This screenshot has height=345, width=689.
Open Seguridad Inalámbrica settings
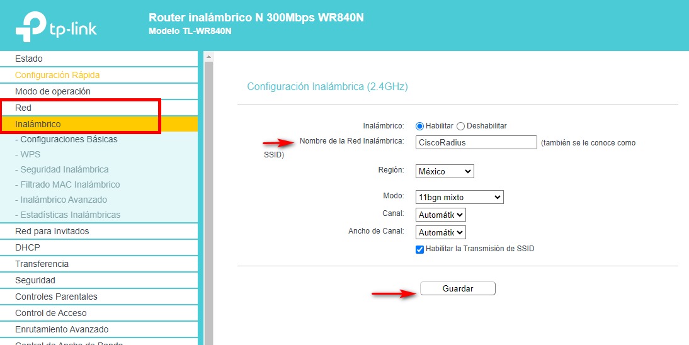(64, 169)
